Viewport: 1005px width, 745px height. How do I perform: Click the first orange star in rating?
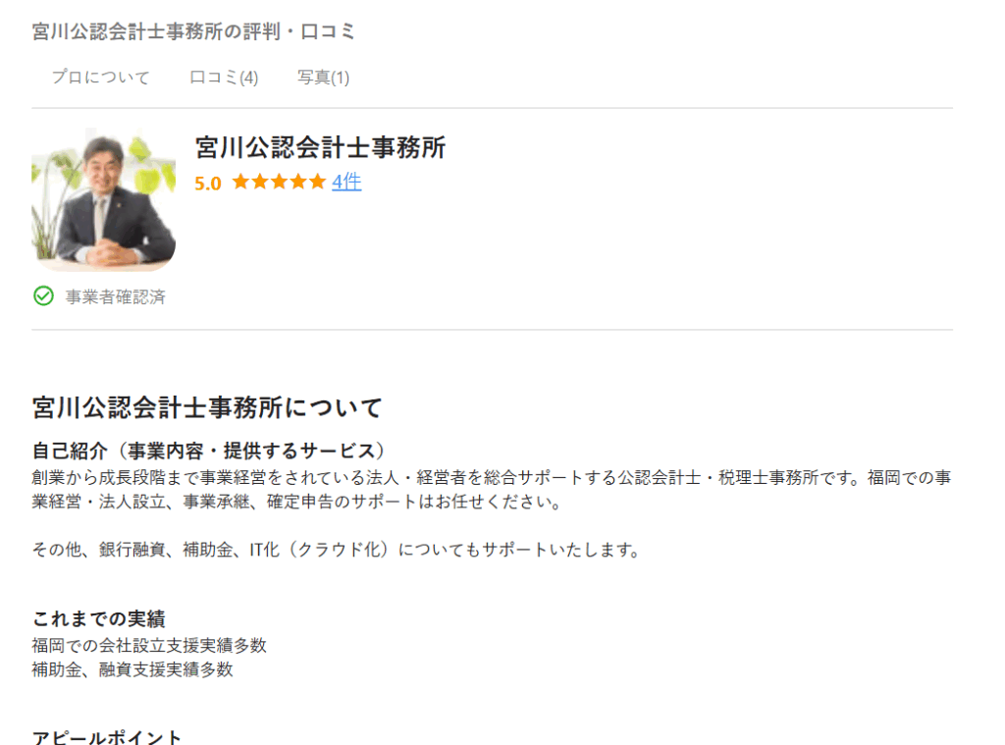click(241, 183)
